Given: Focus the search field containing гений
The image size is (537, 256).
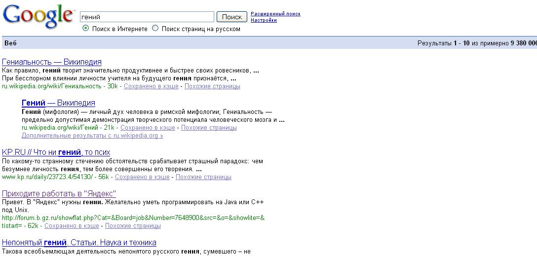Looking at the screenshot, I should pos(147,17).
